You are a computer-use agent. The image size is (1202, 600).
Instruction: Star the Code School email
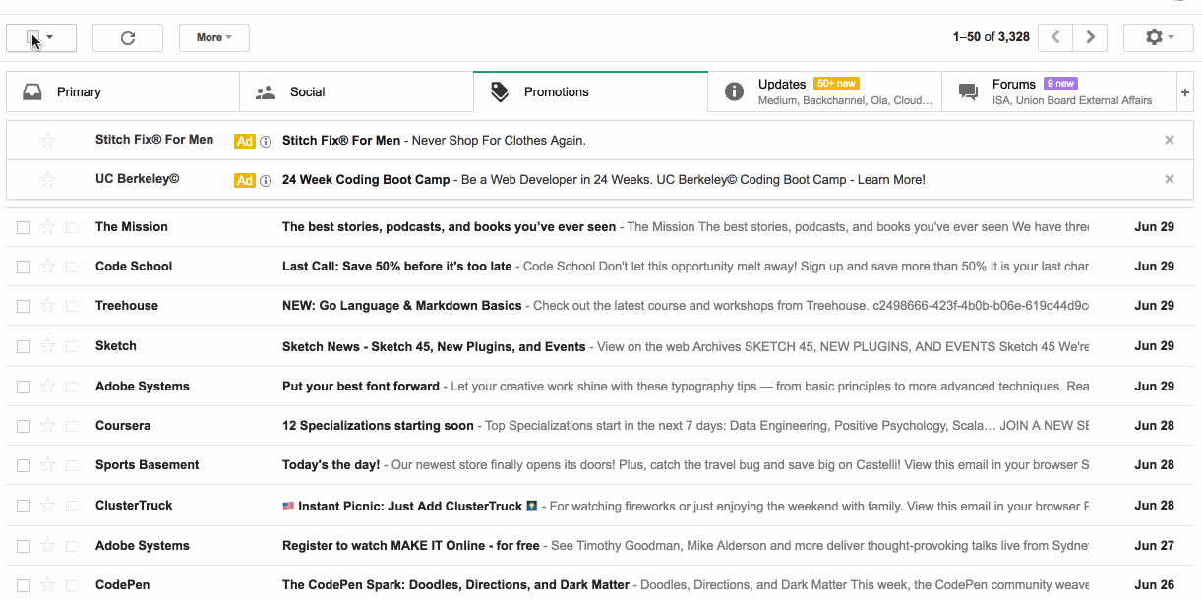tap(47, 267)
